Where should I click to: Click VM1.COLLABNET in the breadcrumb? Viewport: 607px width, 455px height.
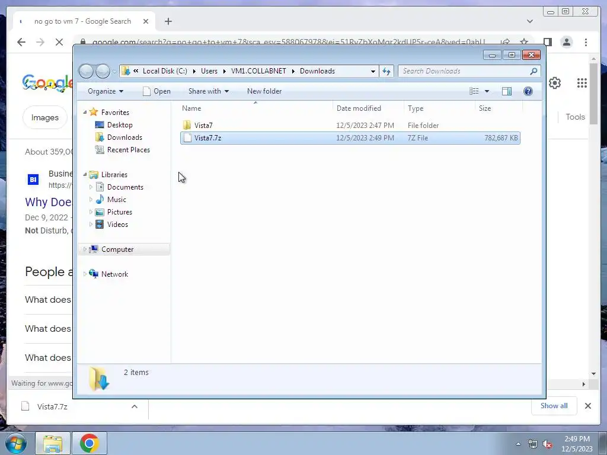point(258,71)
